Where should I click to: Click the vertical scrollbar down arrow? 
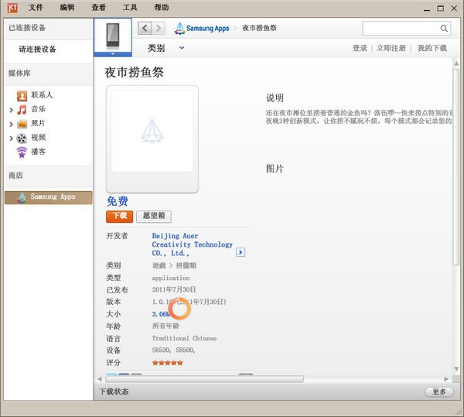click(x=456, y=369)
